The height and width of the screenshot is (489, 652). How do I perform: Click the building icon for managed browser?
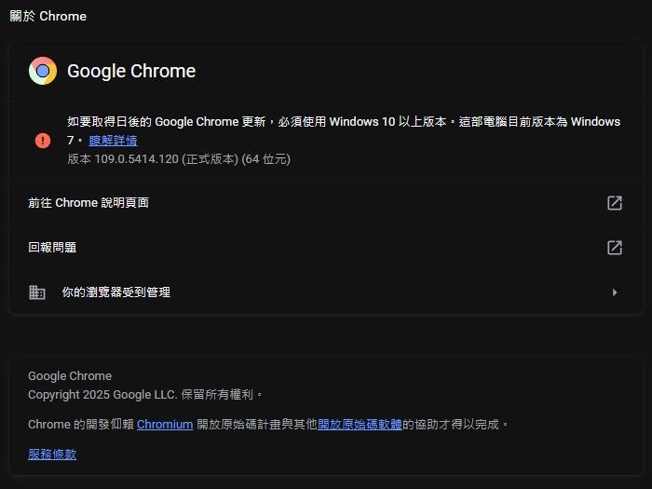tap(37, 292)
